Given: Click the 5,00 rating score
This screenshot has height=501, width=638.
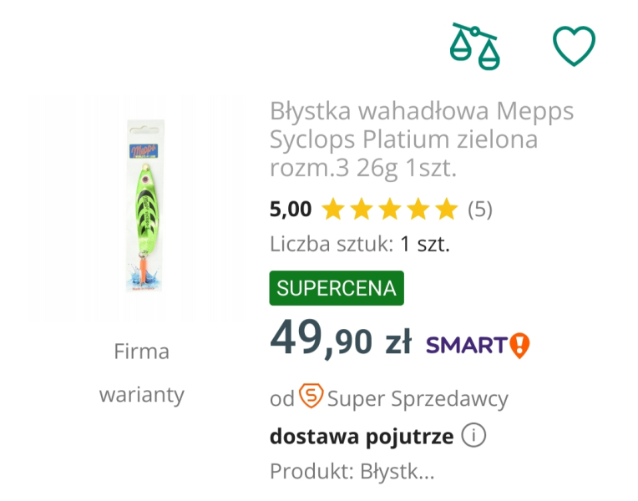Looking at the screenshot, I should point(291,209).
